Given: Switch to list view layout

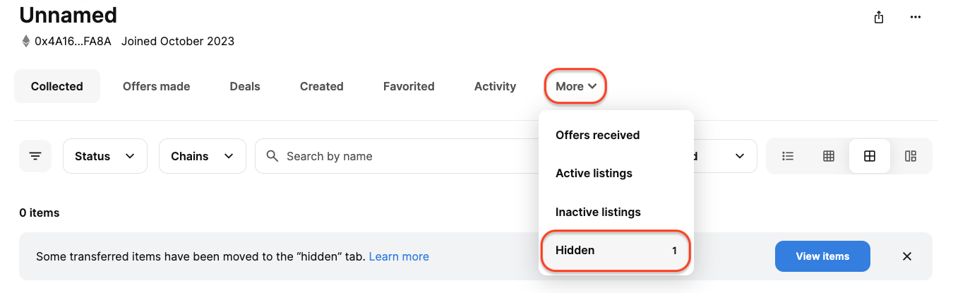Looking at the screenshot, I should coord(789,156).
